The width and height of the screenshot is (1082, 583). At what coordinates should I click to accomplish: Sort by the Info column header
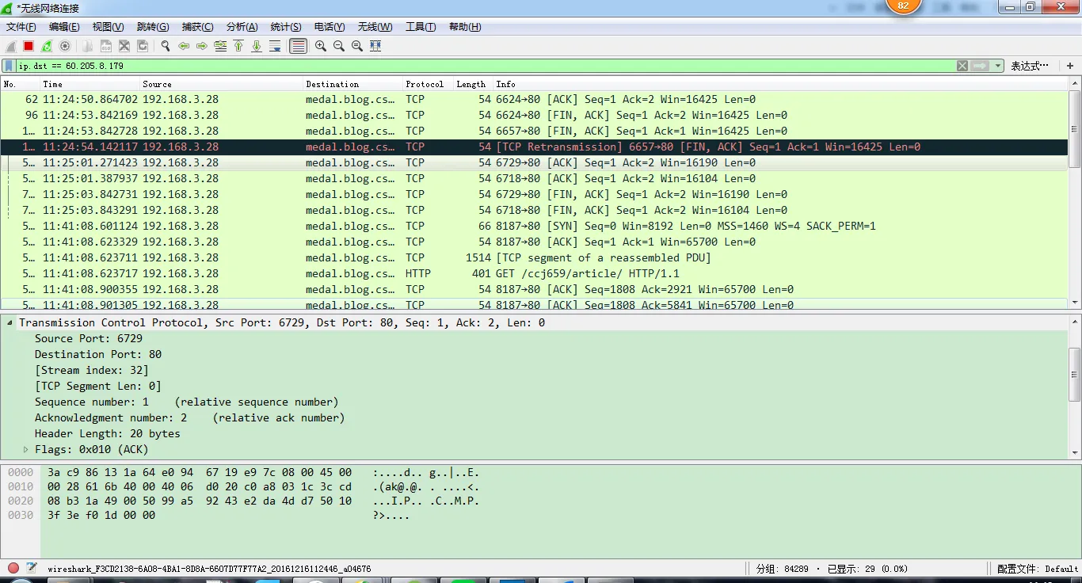[x=780, y=84]
